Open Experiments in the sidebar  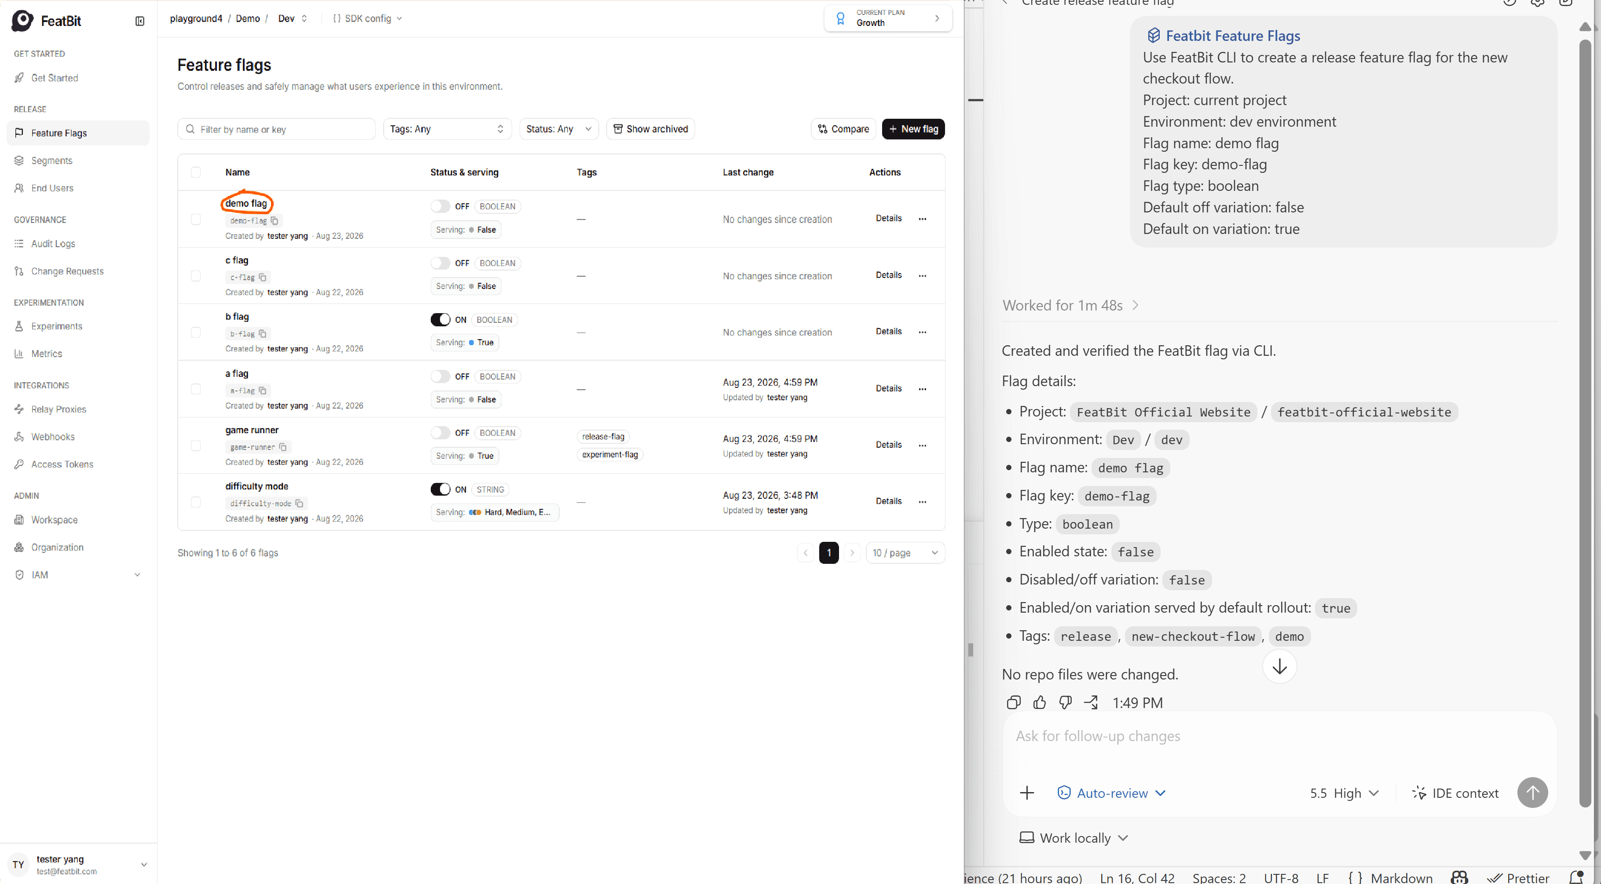coord(78,326)
